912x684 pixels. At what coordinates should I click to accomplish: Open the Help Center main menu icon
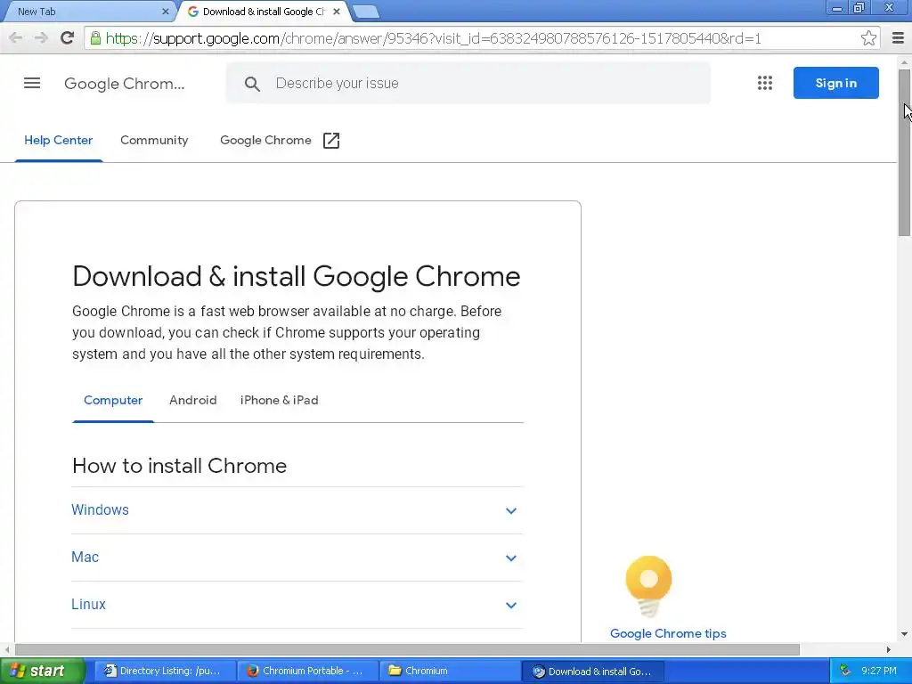[32, 83]
